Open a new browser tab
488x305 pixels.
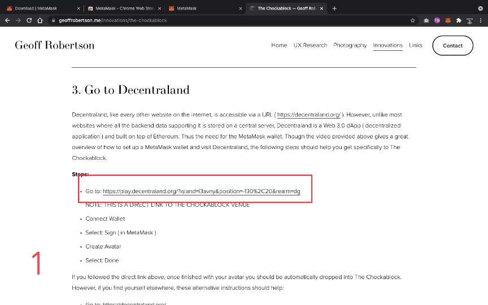[x=334, y=8]
